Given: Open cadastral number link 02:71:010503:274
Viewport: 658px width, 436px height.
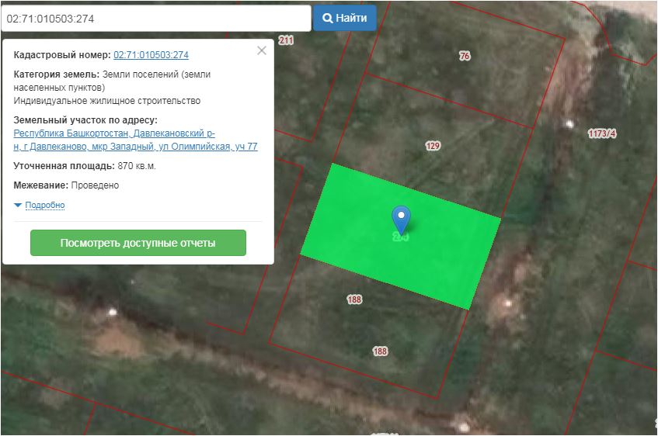Looking at the screenshot, I should (x=151, y=55).
